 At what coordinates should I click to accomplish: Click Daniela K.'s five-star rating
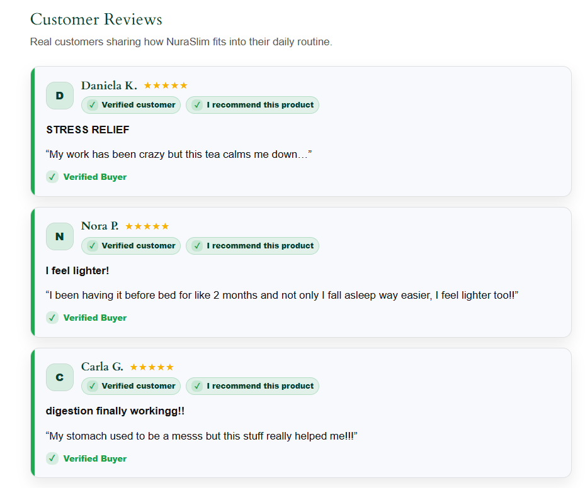(x=166, y=86)
